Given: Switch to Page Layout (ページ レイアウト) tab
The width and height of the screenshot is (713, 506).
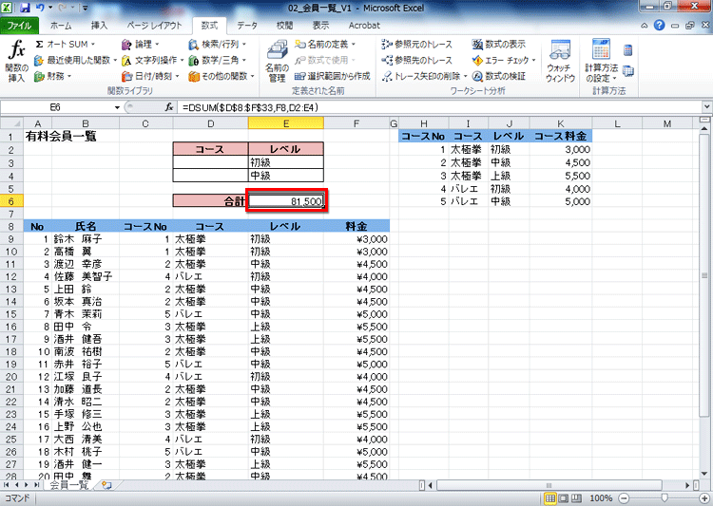Looking at the screenshot, I should [x=154, y=26].
